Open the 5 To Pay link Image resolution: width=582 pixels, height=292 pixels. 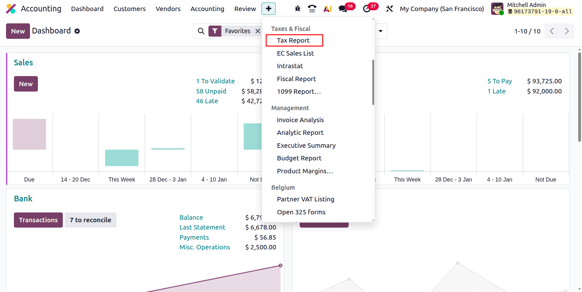click(x=500, y=81)
